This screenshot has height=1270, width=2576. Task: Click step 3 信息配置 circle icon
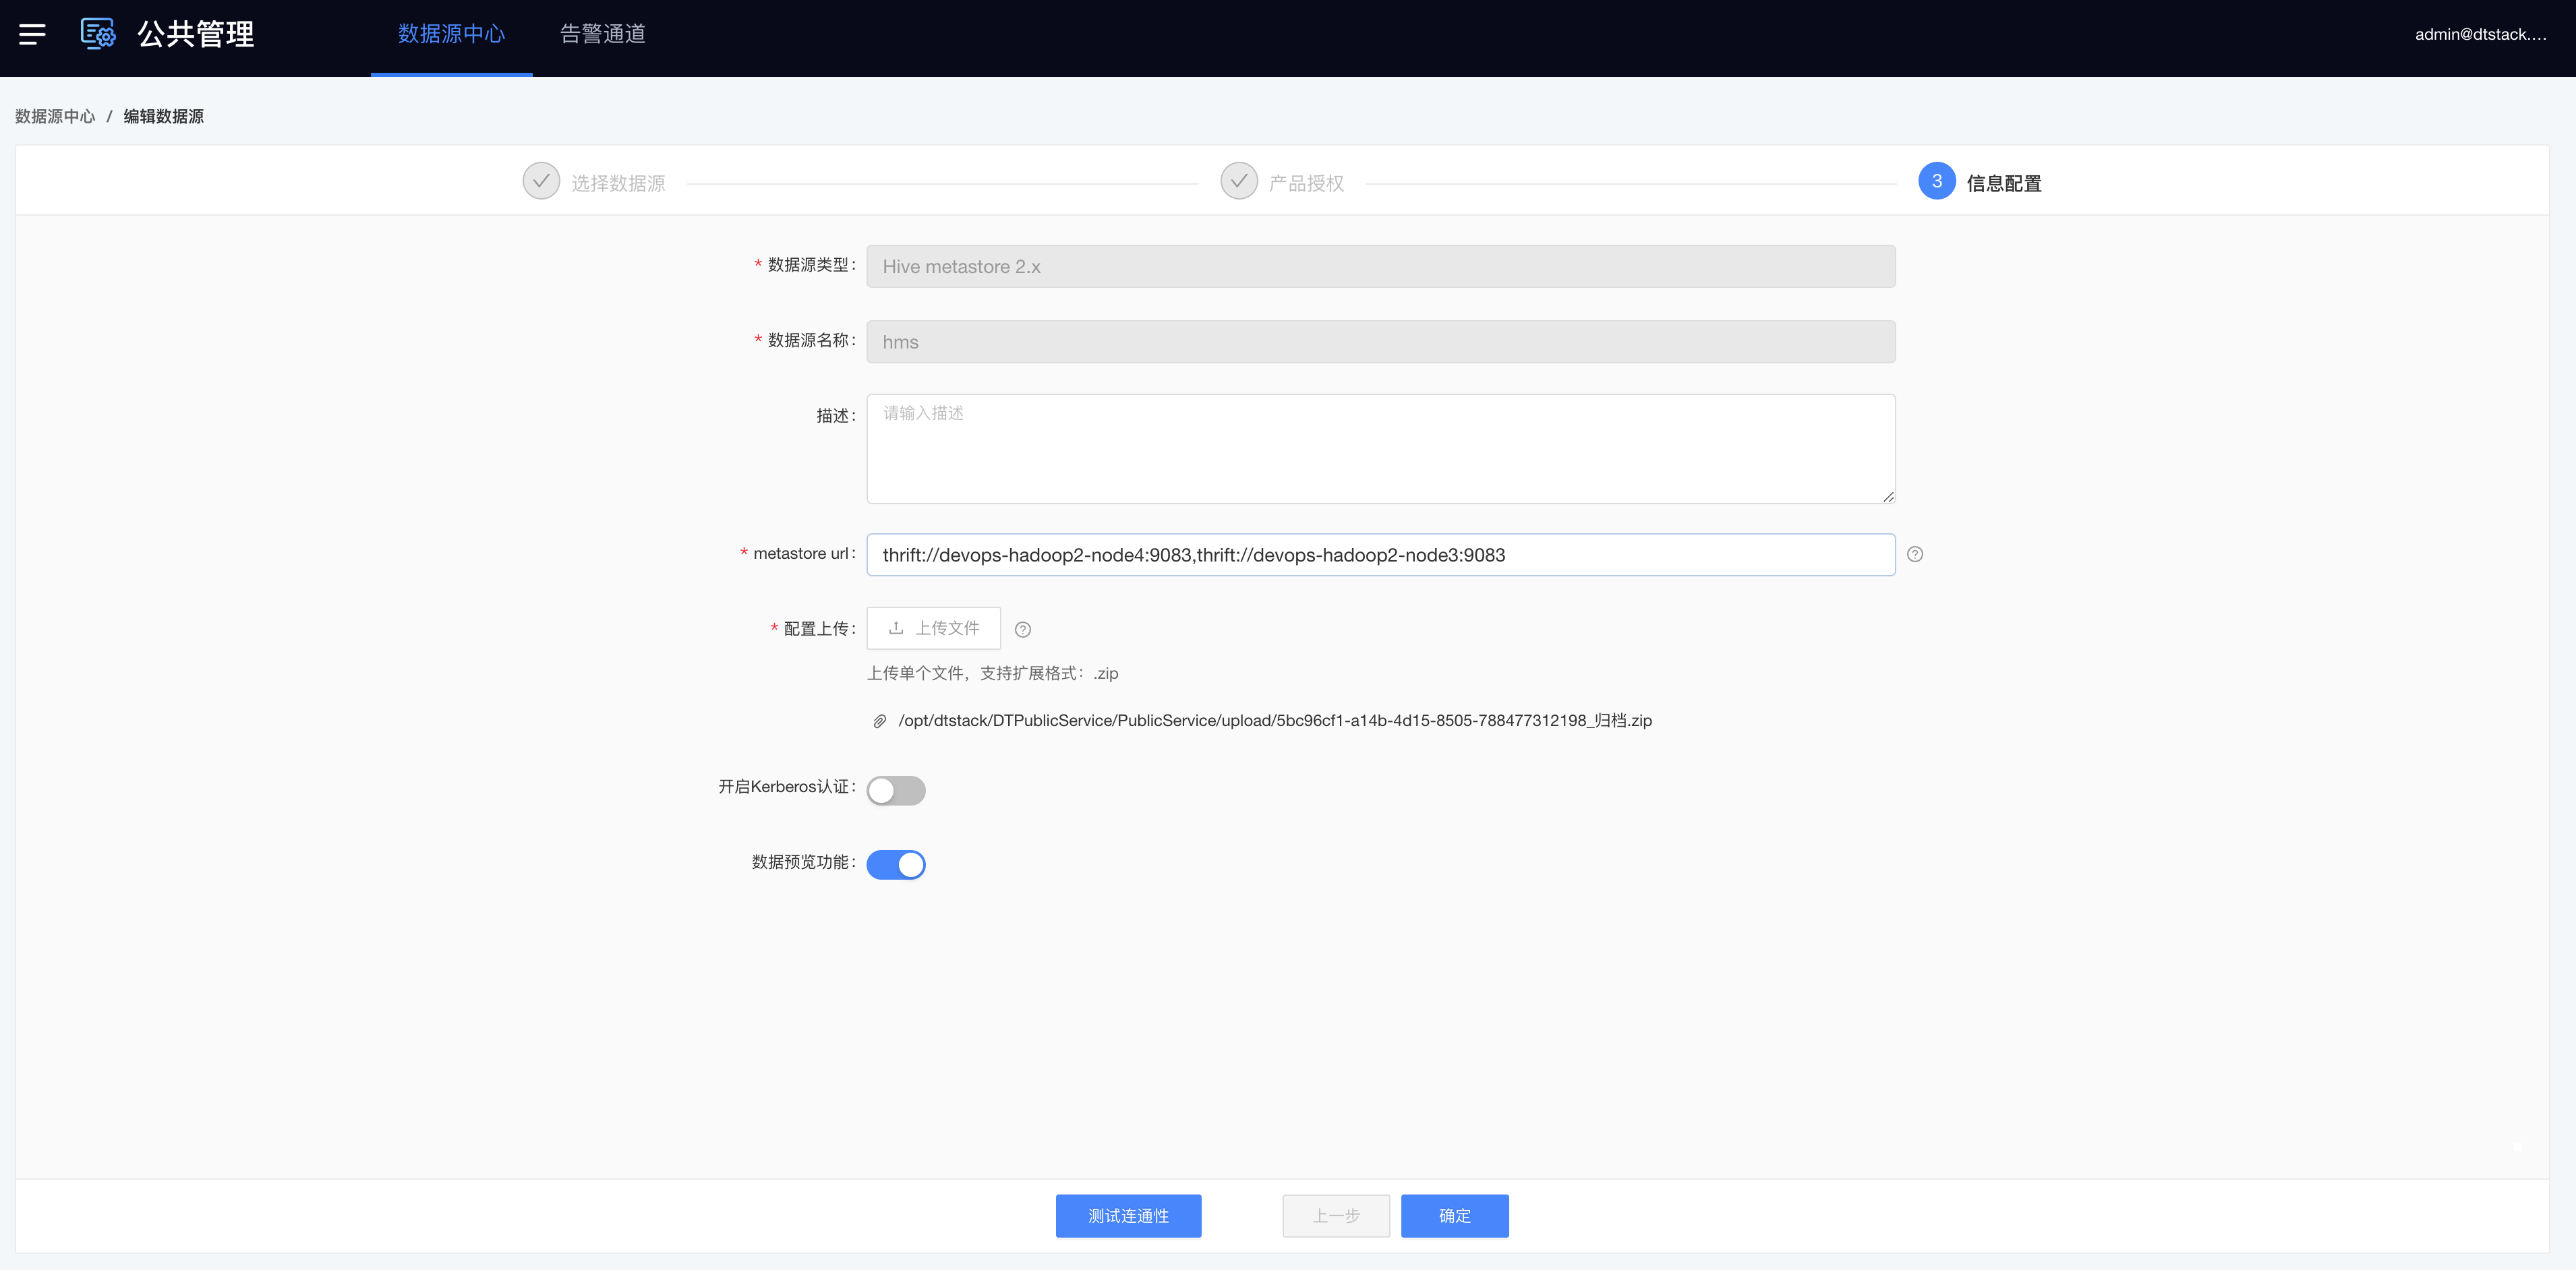(1937, 181)
